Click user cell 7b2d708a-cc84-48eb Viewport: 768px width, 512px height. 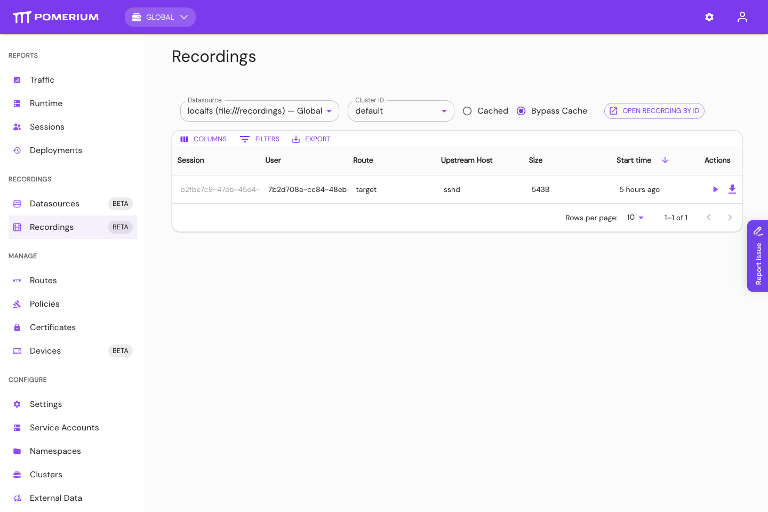click(x=307, y=189)
